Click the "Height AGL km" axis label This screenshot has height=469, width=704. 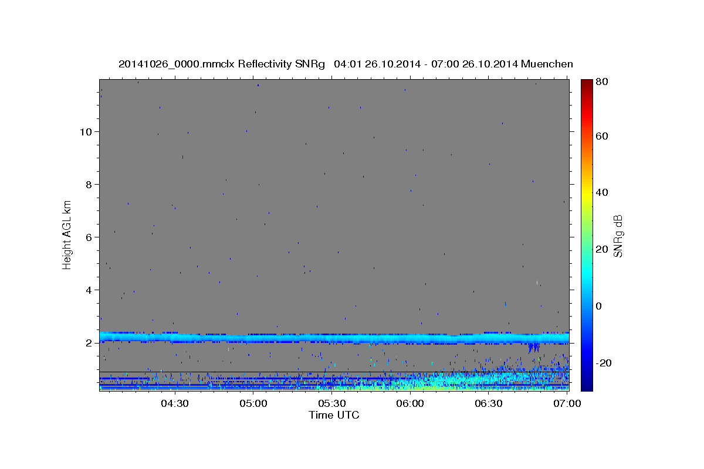[67, 235]
